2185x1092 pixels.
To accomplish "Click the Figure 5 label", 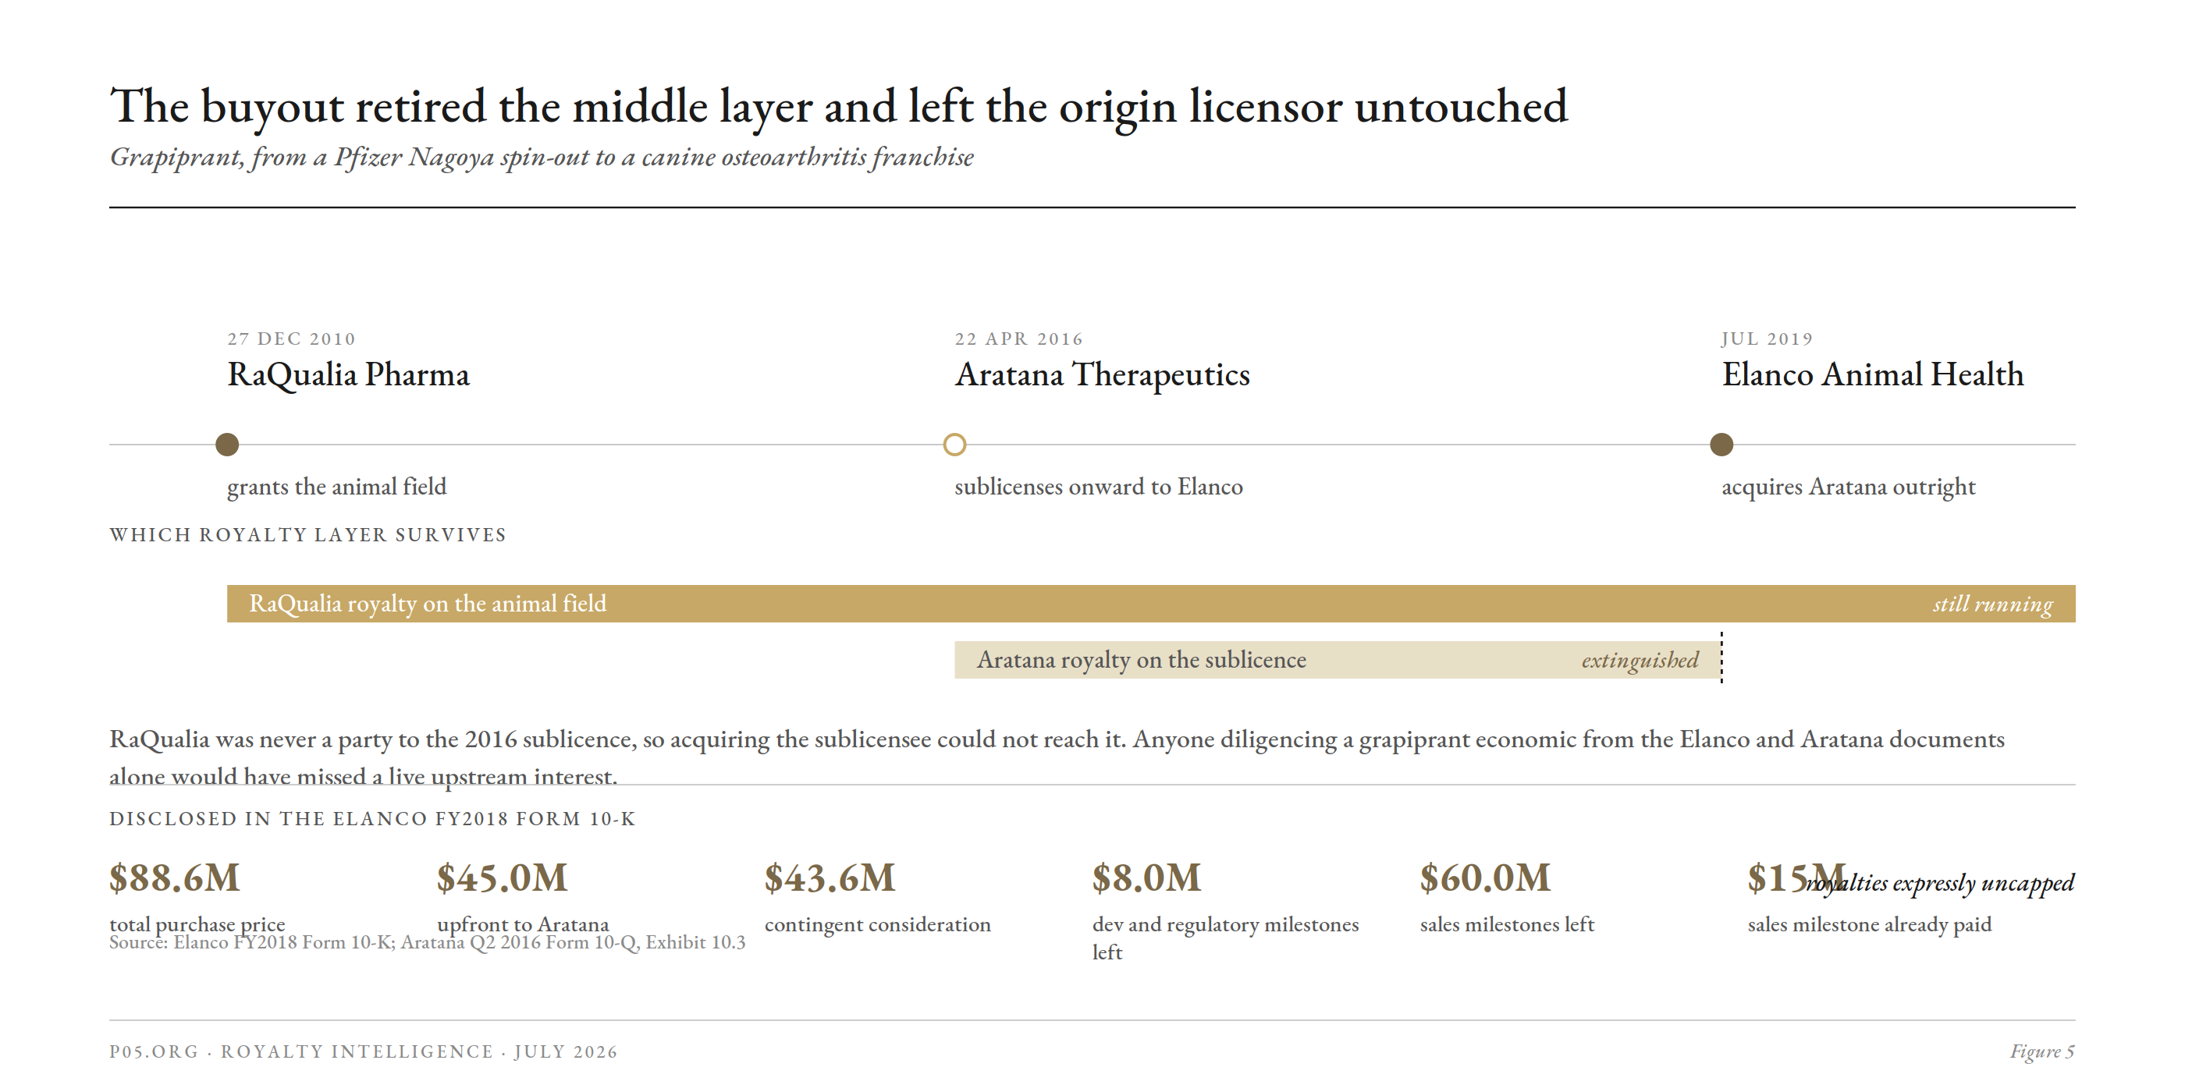I will [2041, 1051].
